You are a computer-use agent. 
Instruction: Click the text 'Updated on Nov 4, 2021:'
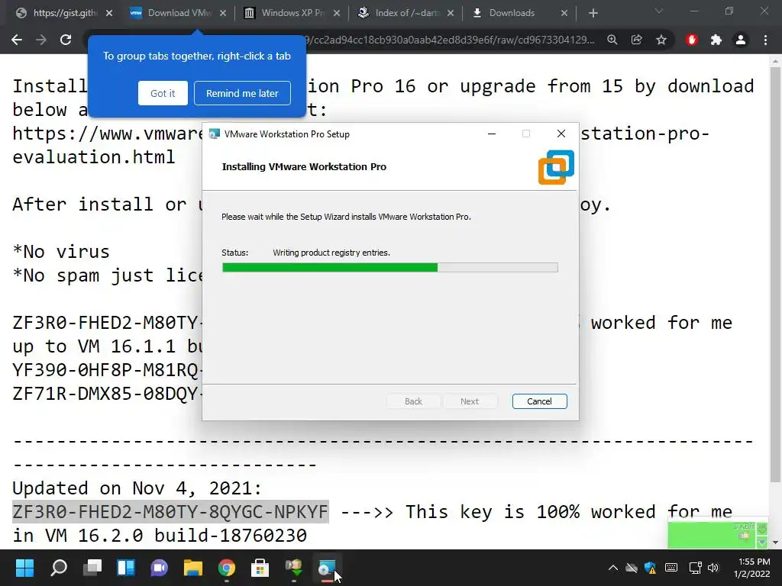(137, 488)
